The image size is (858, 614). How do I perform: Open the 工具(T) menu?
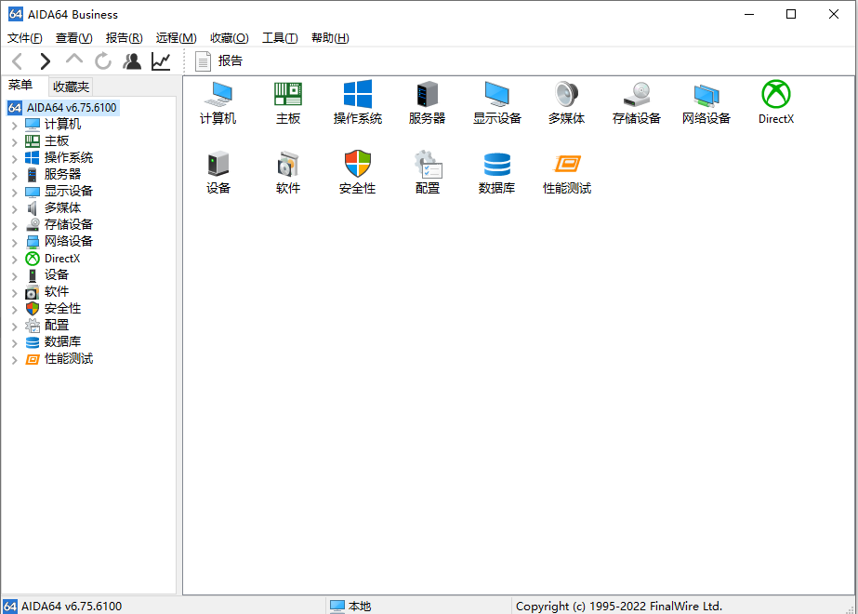point(279,38)
